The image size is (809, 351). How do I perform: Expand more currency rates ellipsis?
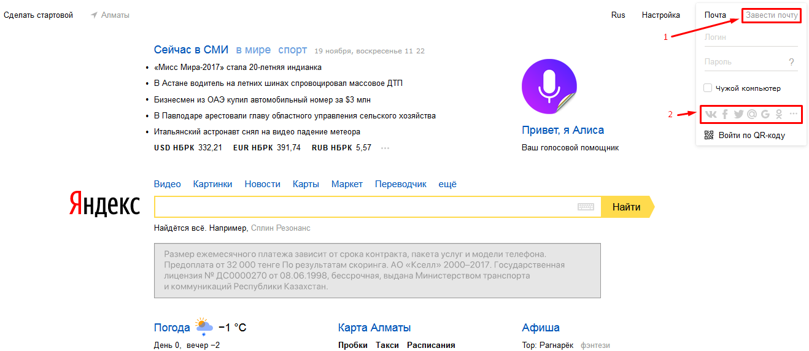click(x=385, y=148)
